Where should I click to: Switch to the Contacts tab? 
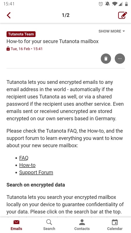(82, 225)
